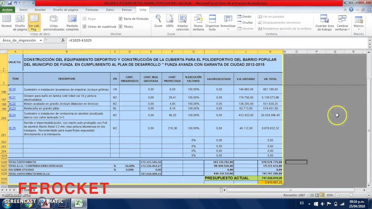This screenshot has height=209, width=372.
Task: Toggle Títulos checkbox
Action: click(x=120, y=26)
